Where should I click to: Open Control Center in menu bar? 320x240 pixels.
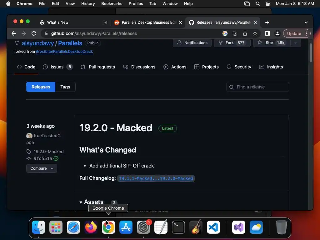click(268, 4)
